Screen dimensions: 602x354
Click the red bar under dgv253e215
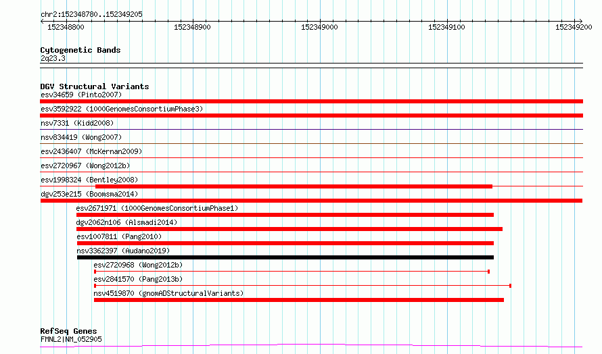point(311,201)
